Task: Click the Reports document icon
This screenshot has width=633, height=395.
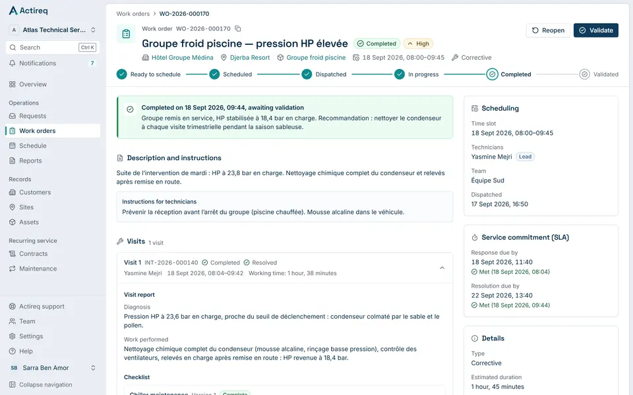Action: [13, 161]
